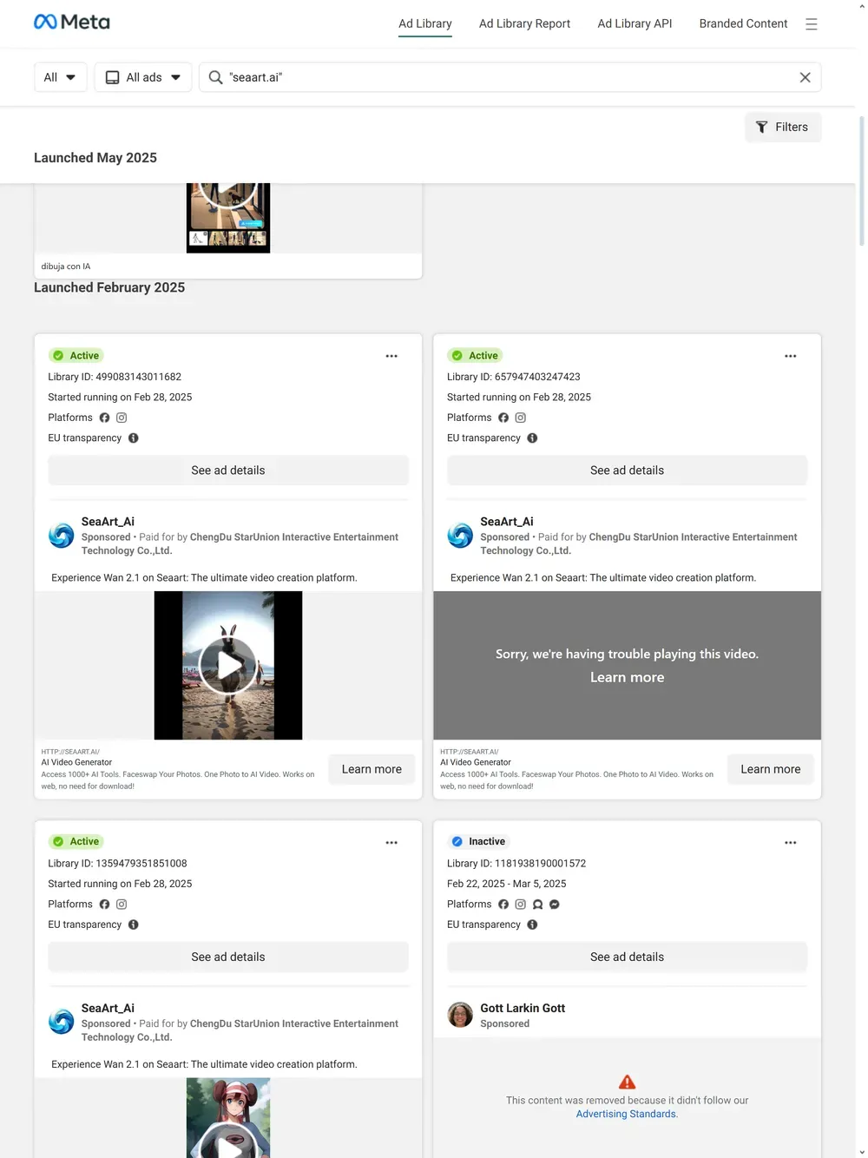See ad details for ad 499083143011682

228,470
